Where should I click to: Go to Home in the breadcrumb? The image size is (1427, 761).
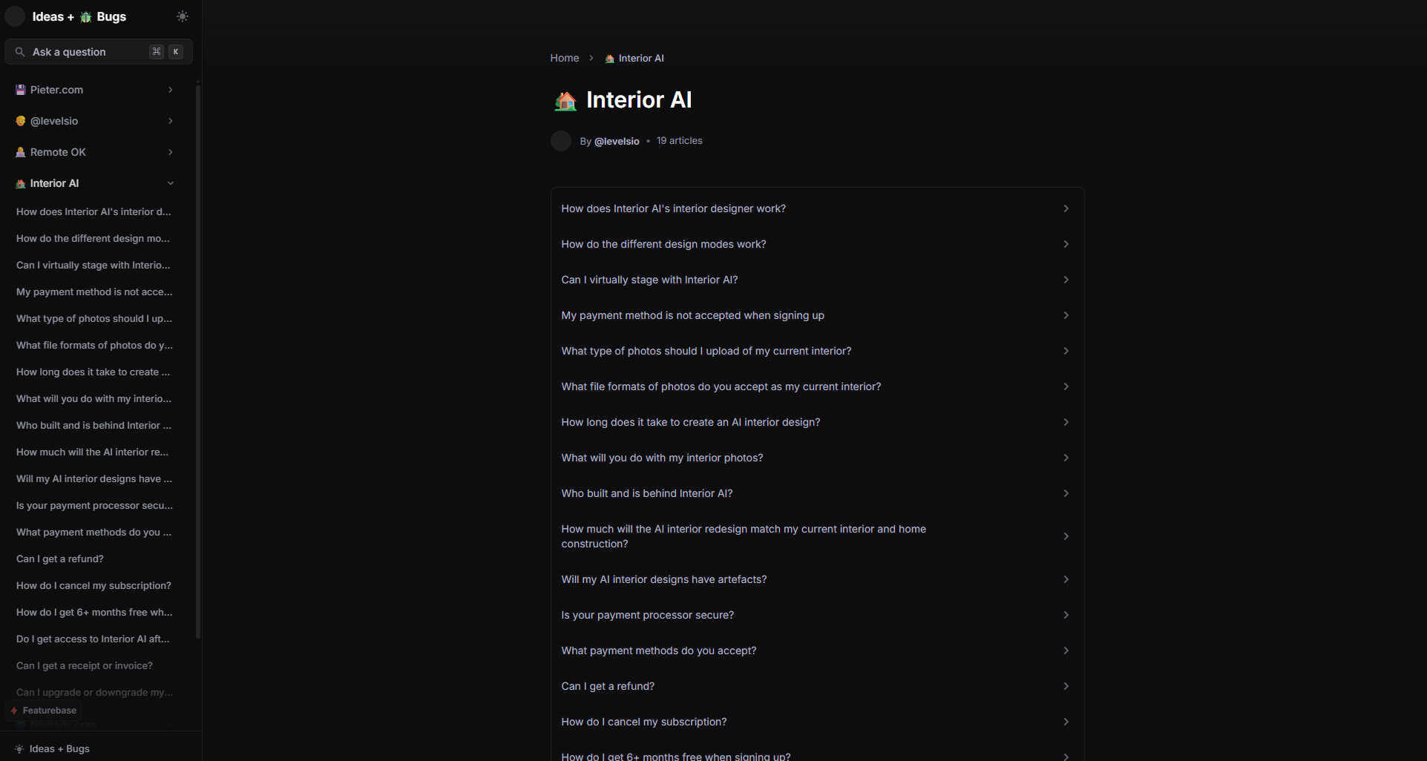point(564,58)
